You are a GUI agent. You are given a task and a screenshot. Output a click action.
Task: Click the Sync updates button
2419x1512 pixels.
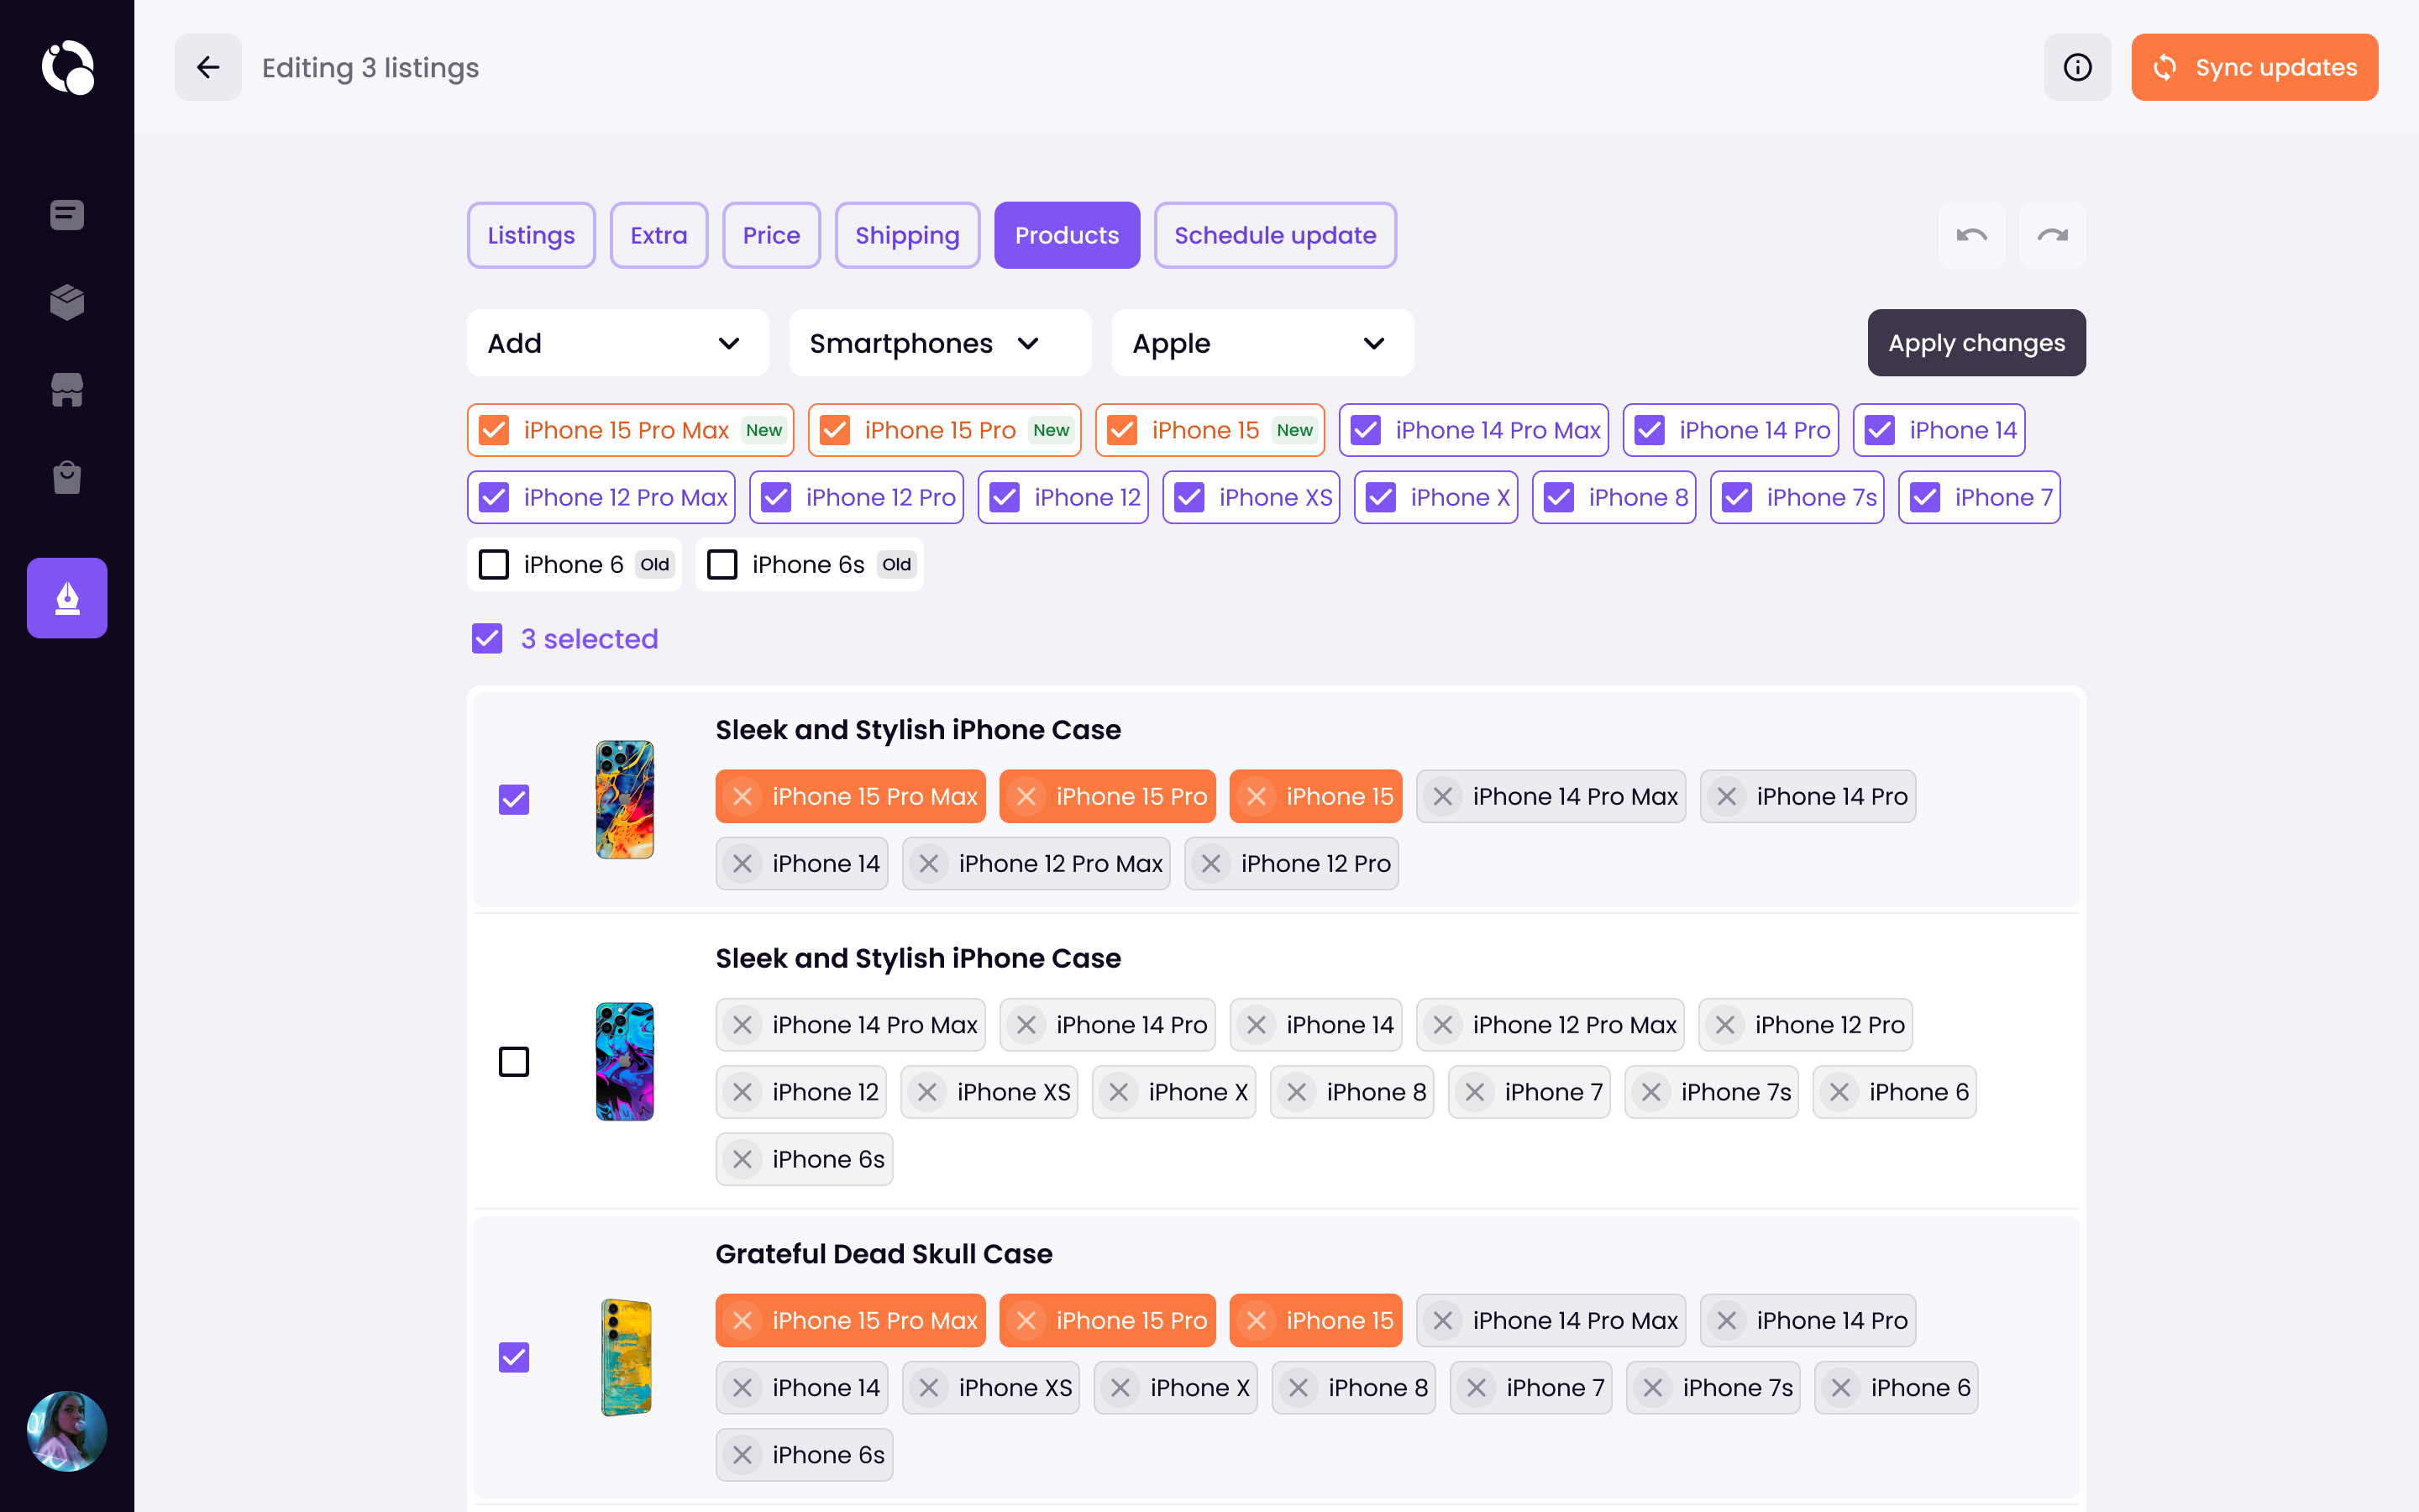point(2255,67)
